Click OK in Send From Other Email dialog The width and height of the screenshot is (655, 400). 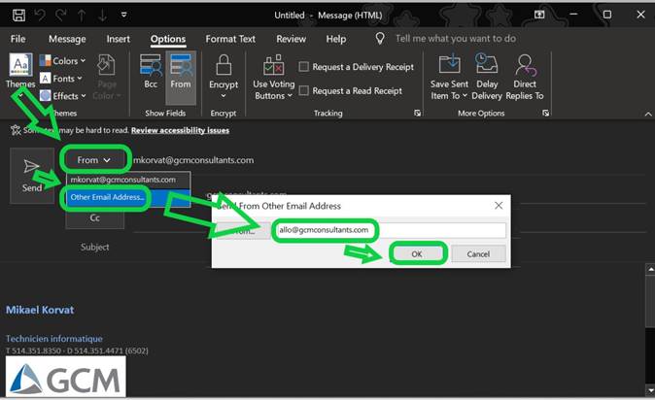(x=417, y=253)
